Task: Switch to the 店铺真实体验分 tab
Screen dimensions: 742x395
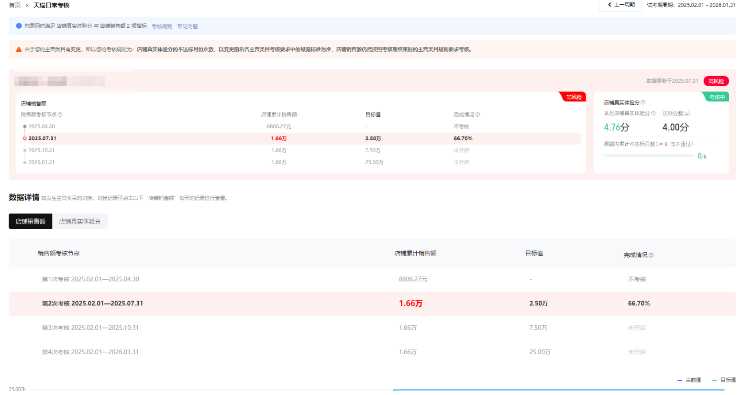Action: tap(79, 221)
